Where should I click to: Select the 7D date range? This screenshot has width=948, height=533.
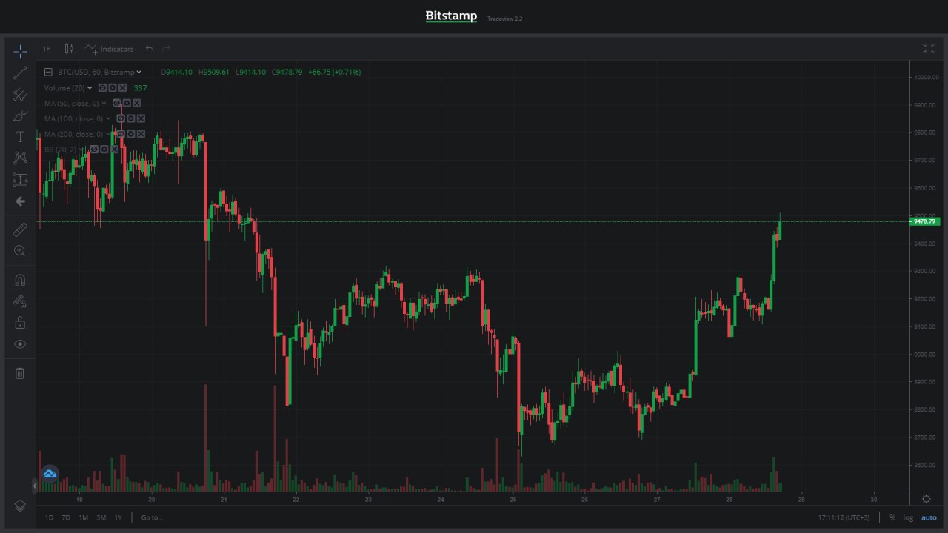(66, 517)
